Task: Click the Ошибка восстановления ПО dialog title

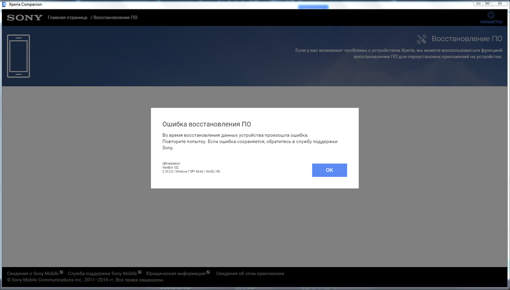Action: point(207,124)
